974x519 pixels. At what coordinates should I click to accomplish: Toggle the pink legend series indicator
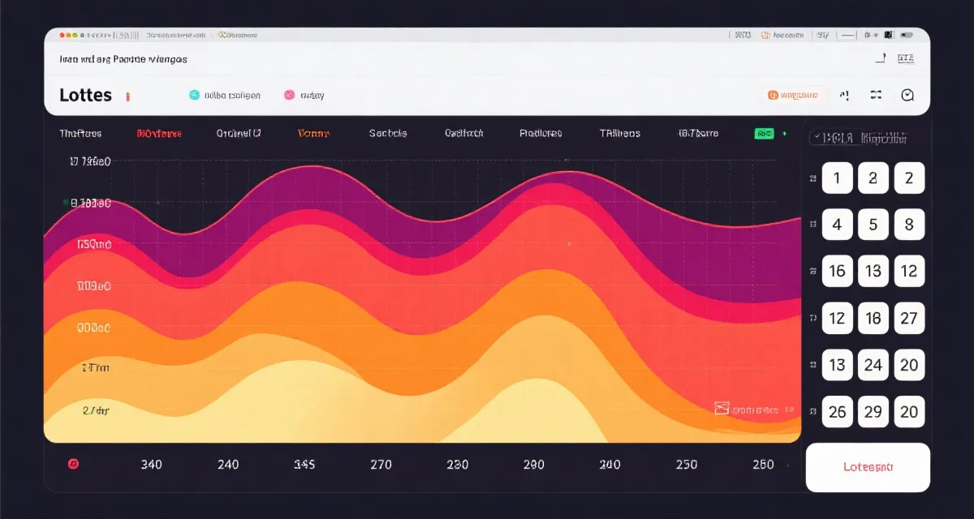pos(289,95)
